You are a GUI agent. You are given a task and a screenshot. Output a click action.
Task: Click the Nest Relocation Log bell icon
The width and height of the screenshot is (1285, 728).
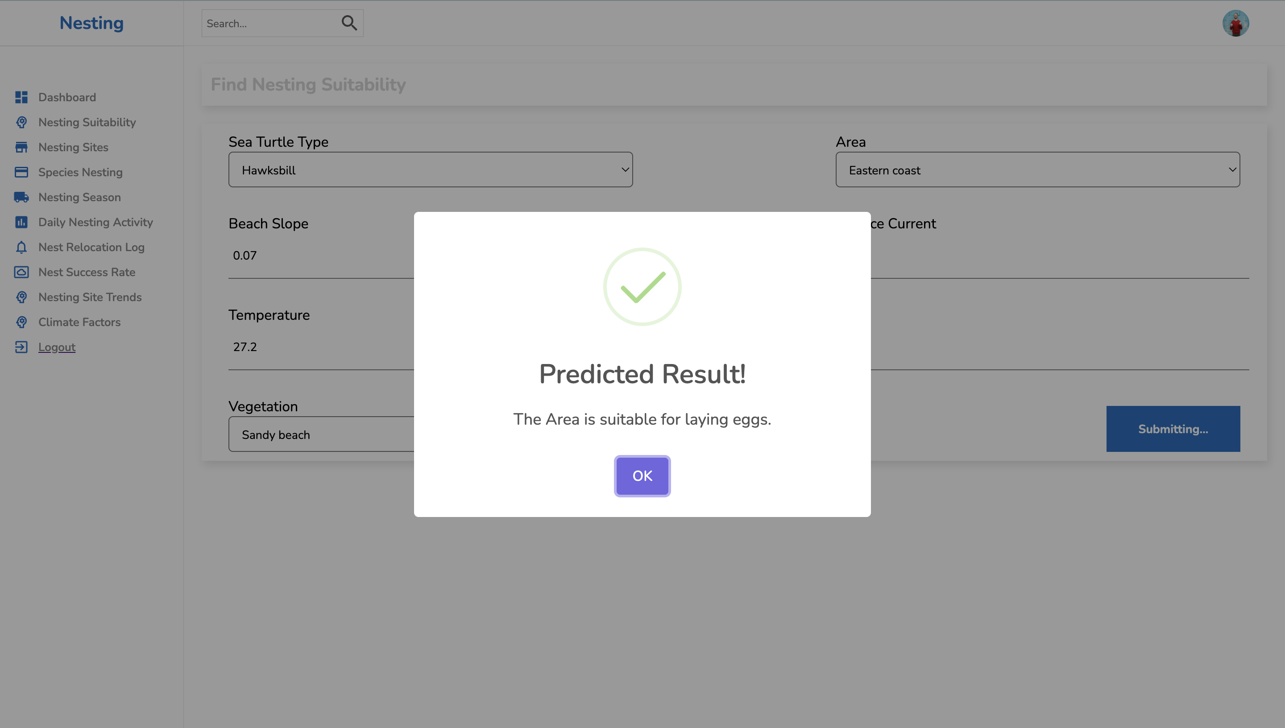click(21, 247)
